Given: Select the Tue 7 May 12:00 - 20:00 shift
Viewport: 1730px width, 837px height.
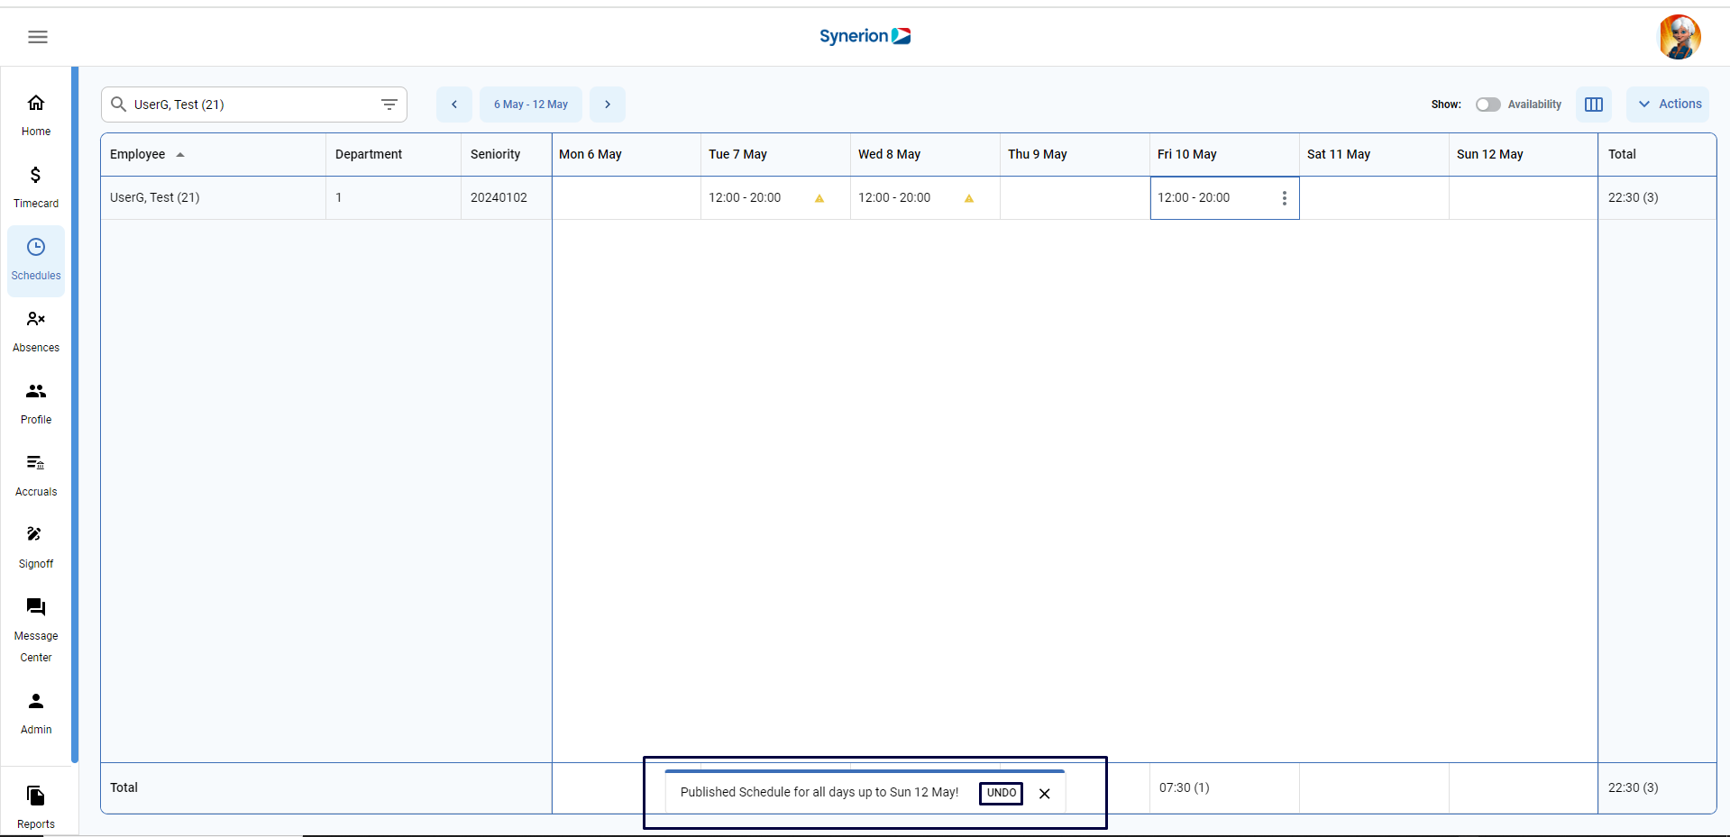Looking at the screenshot, I should pos(745,197).
